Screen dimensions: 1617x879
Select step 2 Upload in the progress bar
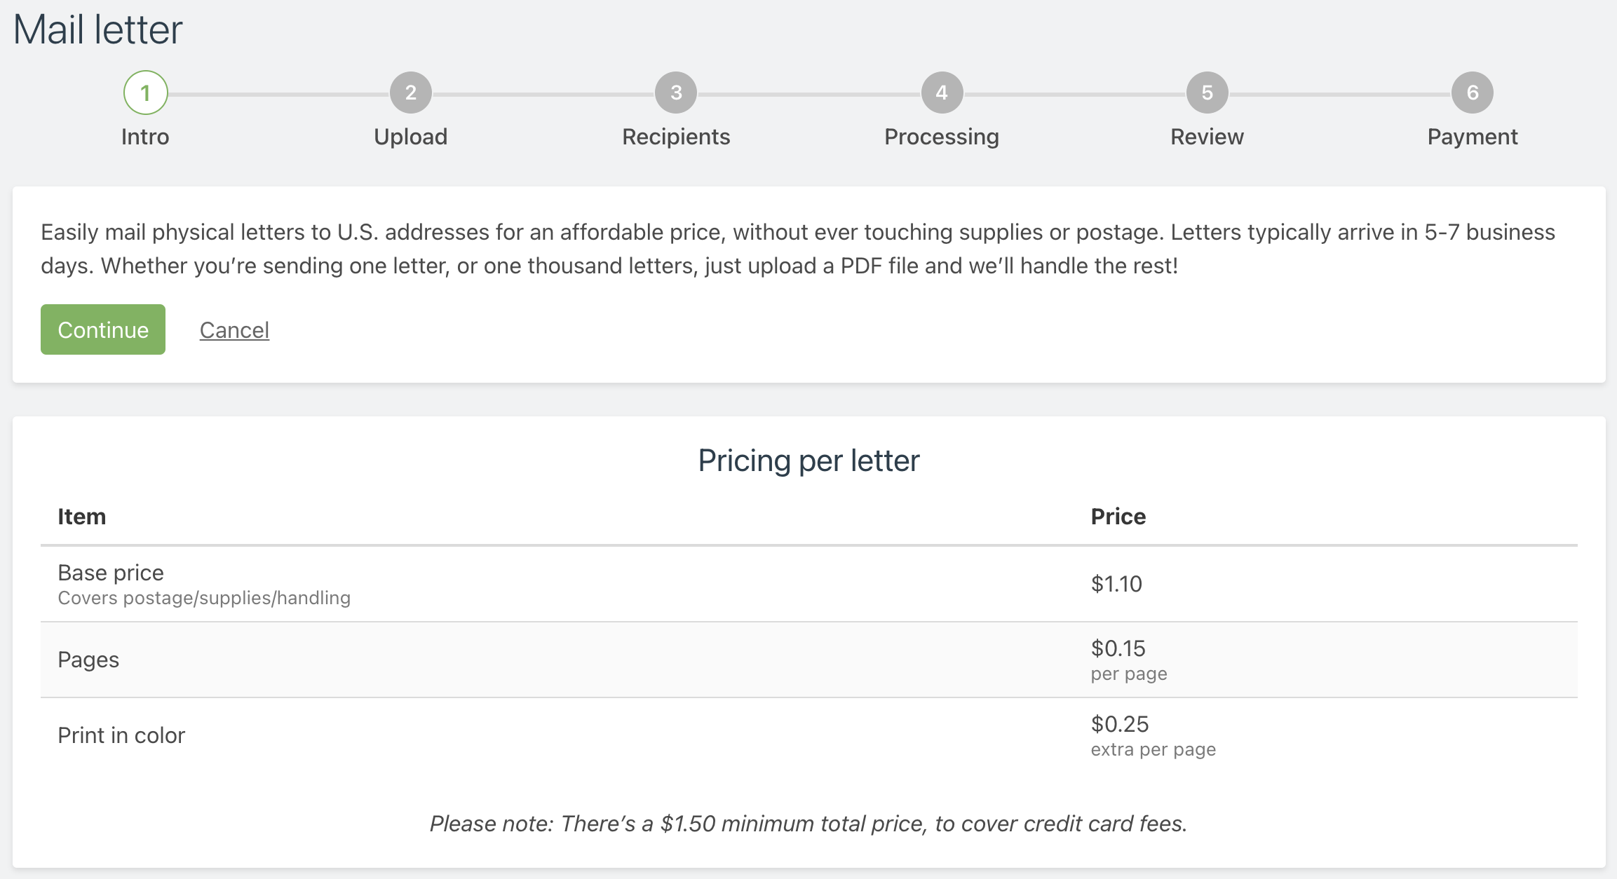(410, 92)
